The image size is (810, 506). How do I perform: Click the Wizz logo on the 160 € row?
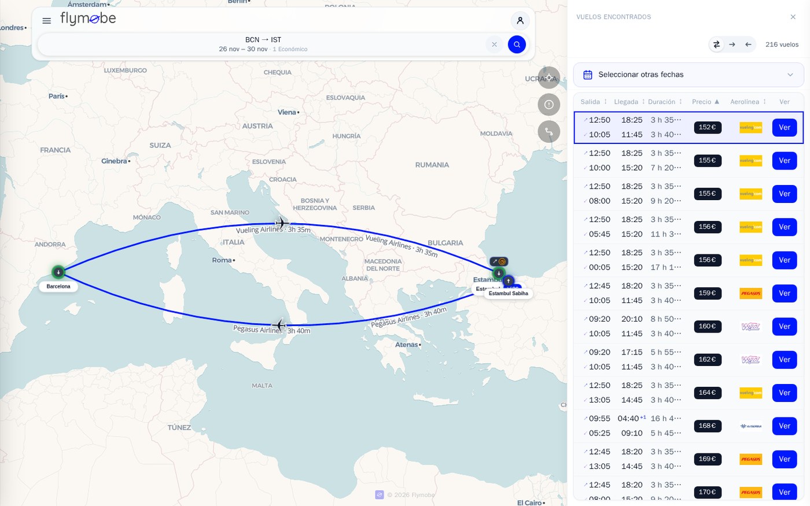[751, 327]
